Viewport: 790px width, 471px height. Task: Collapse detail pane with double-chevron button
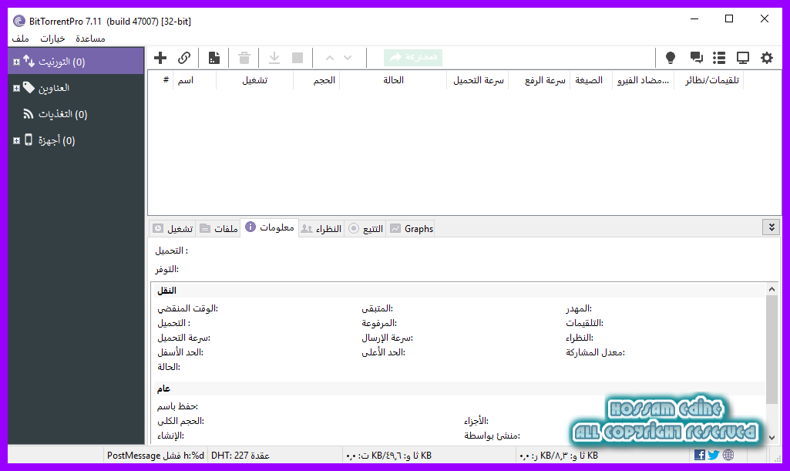[x=772, y=227]
